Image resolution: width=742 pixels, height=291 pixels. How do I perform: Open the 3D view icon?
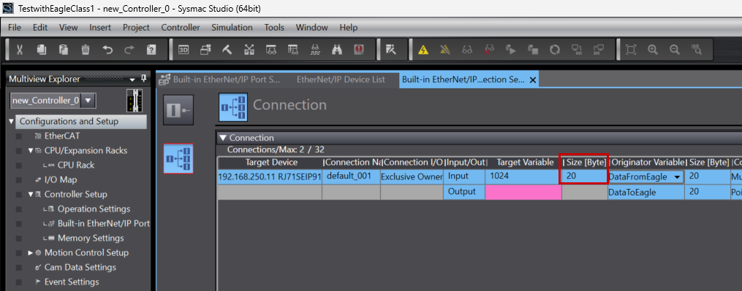(183, 50)
